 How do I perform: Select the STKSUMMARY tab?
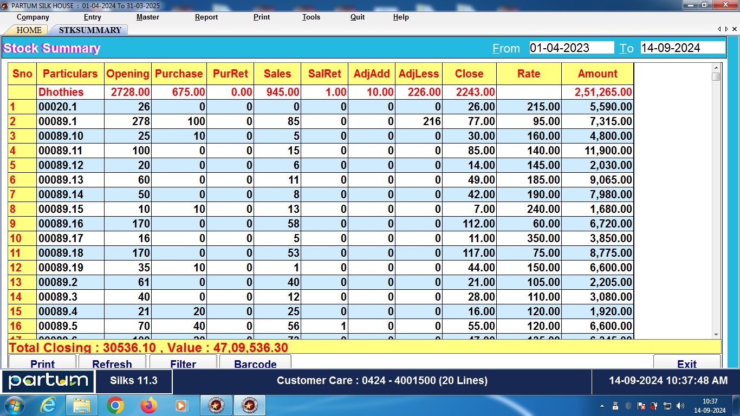point(90,30)
